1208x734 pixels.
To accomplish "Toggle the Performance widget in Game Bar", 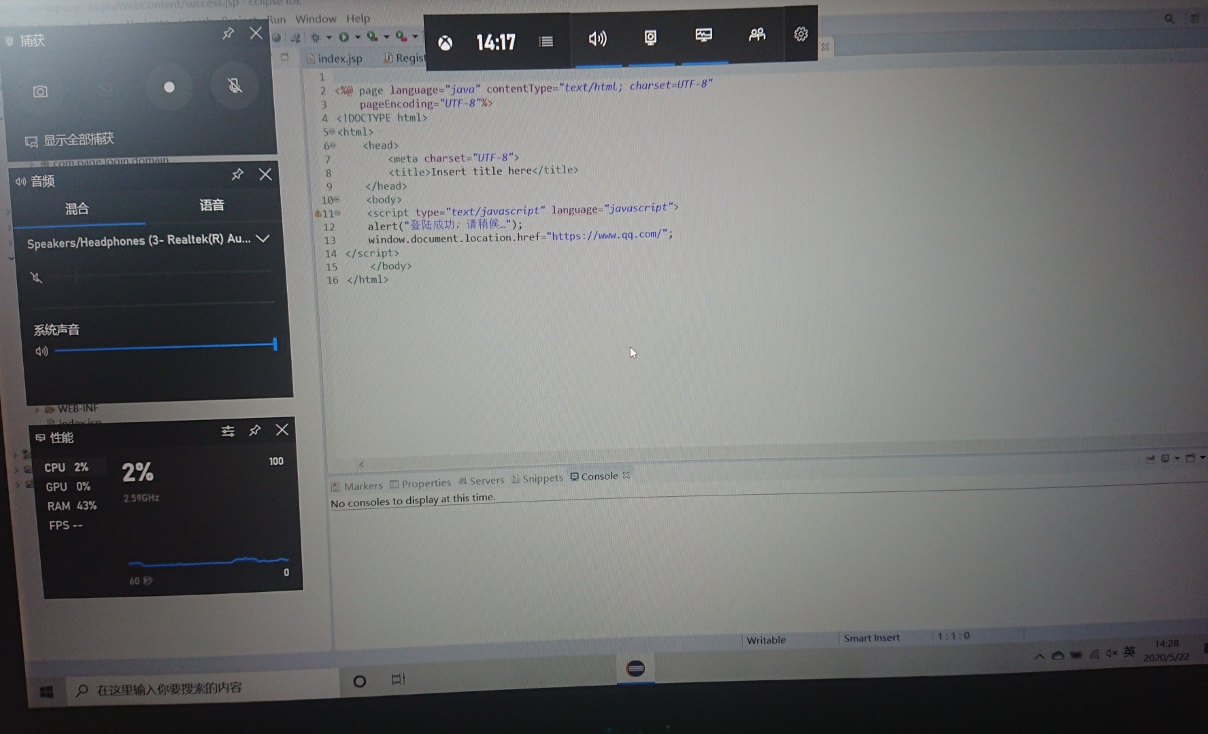I will (x=703, y=35).
